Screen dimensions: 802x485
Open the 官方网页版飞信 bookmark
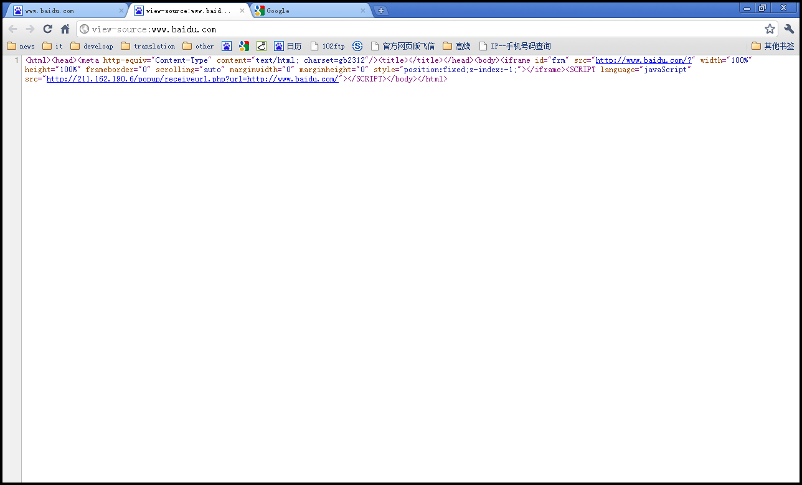402,46
